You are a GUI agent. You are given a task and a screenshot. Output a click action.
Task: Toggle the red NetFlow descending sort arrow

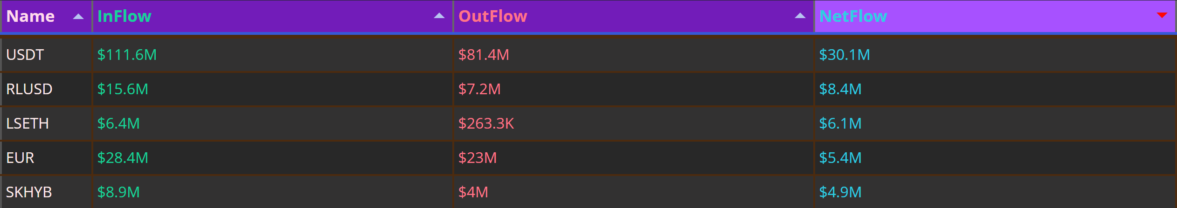click(x=1162, y=15)
